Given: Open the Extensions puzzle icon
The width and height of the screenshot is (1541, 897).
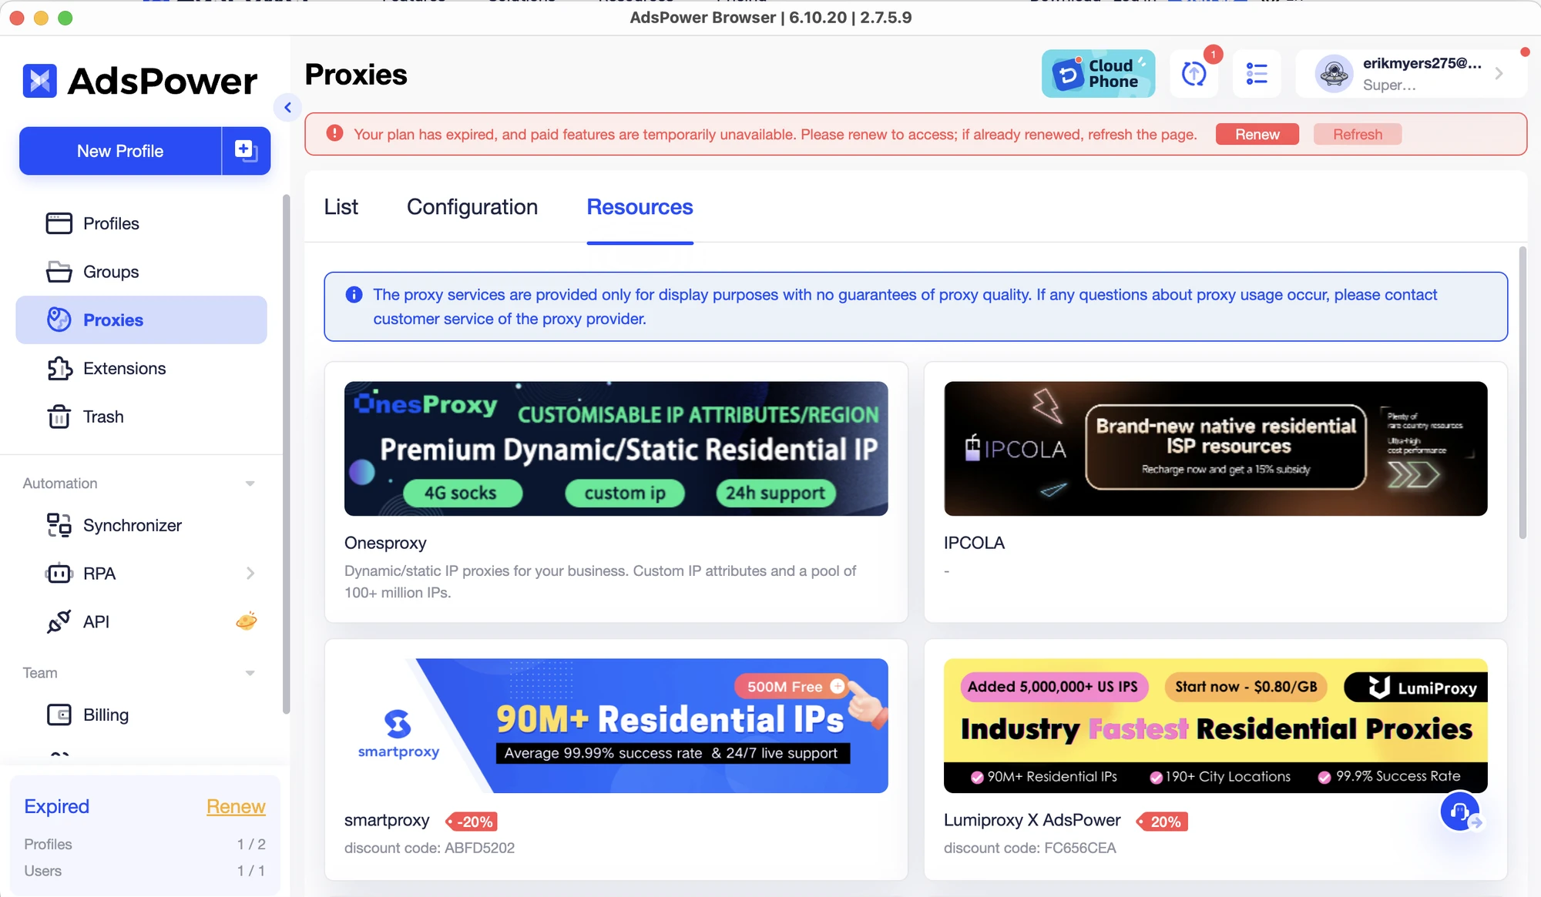Looking at the screenshot, I should tap(59, 368).
